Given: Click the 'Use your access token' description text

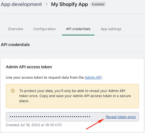Looking at the screenshot, I should point(54,77).
